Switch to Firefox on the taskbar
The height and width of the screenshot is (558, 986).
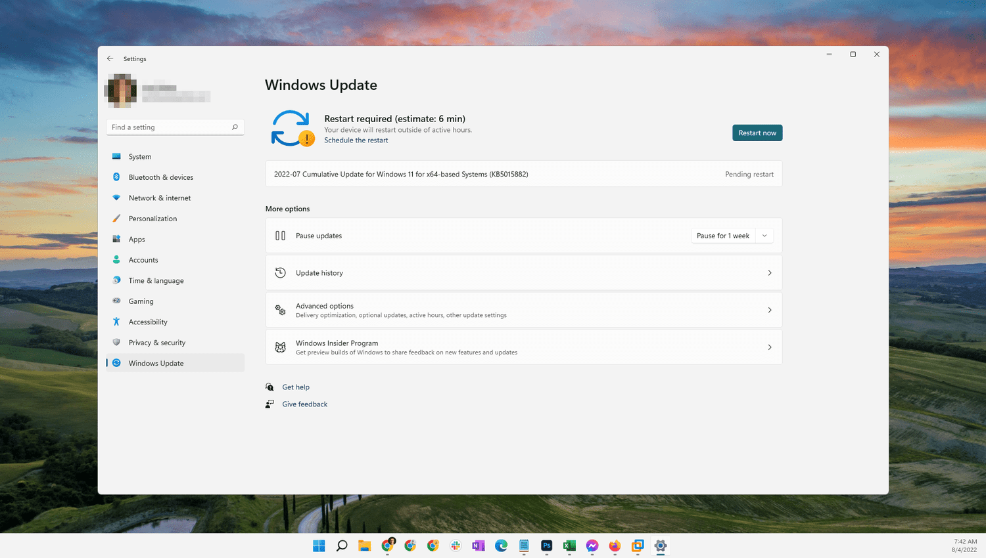615,546
